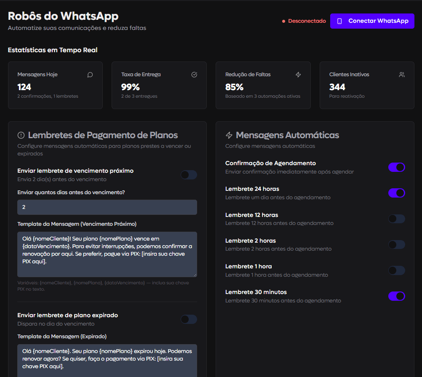Click the 'Lembretes de Pagamento de Planos' heading
422x377 pixels.
pyautogui.click(x=103, y=135)
